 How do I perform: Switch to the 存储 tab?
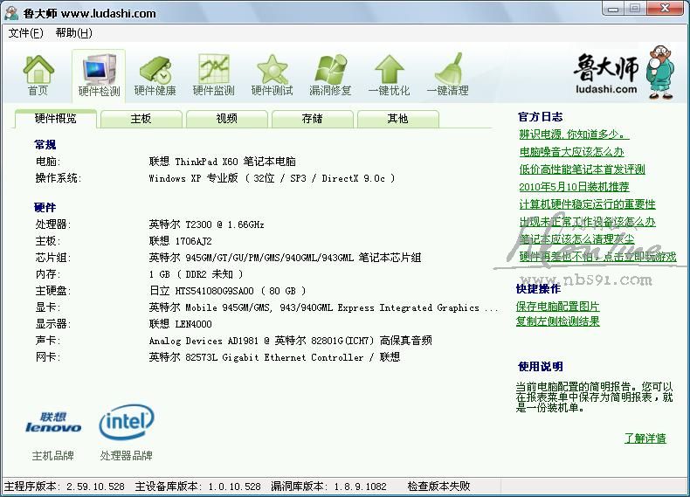click(x=312, y=118)
